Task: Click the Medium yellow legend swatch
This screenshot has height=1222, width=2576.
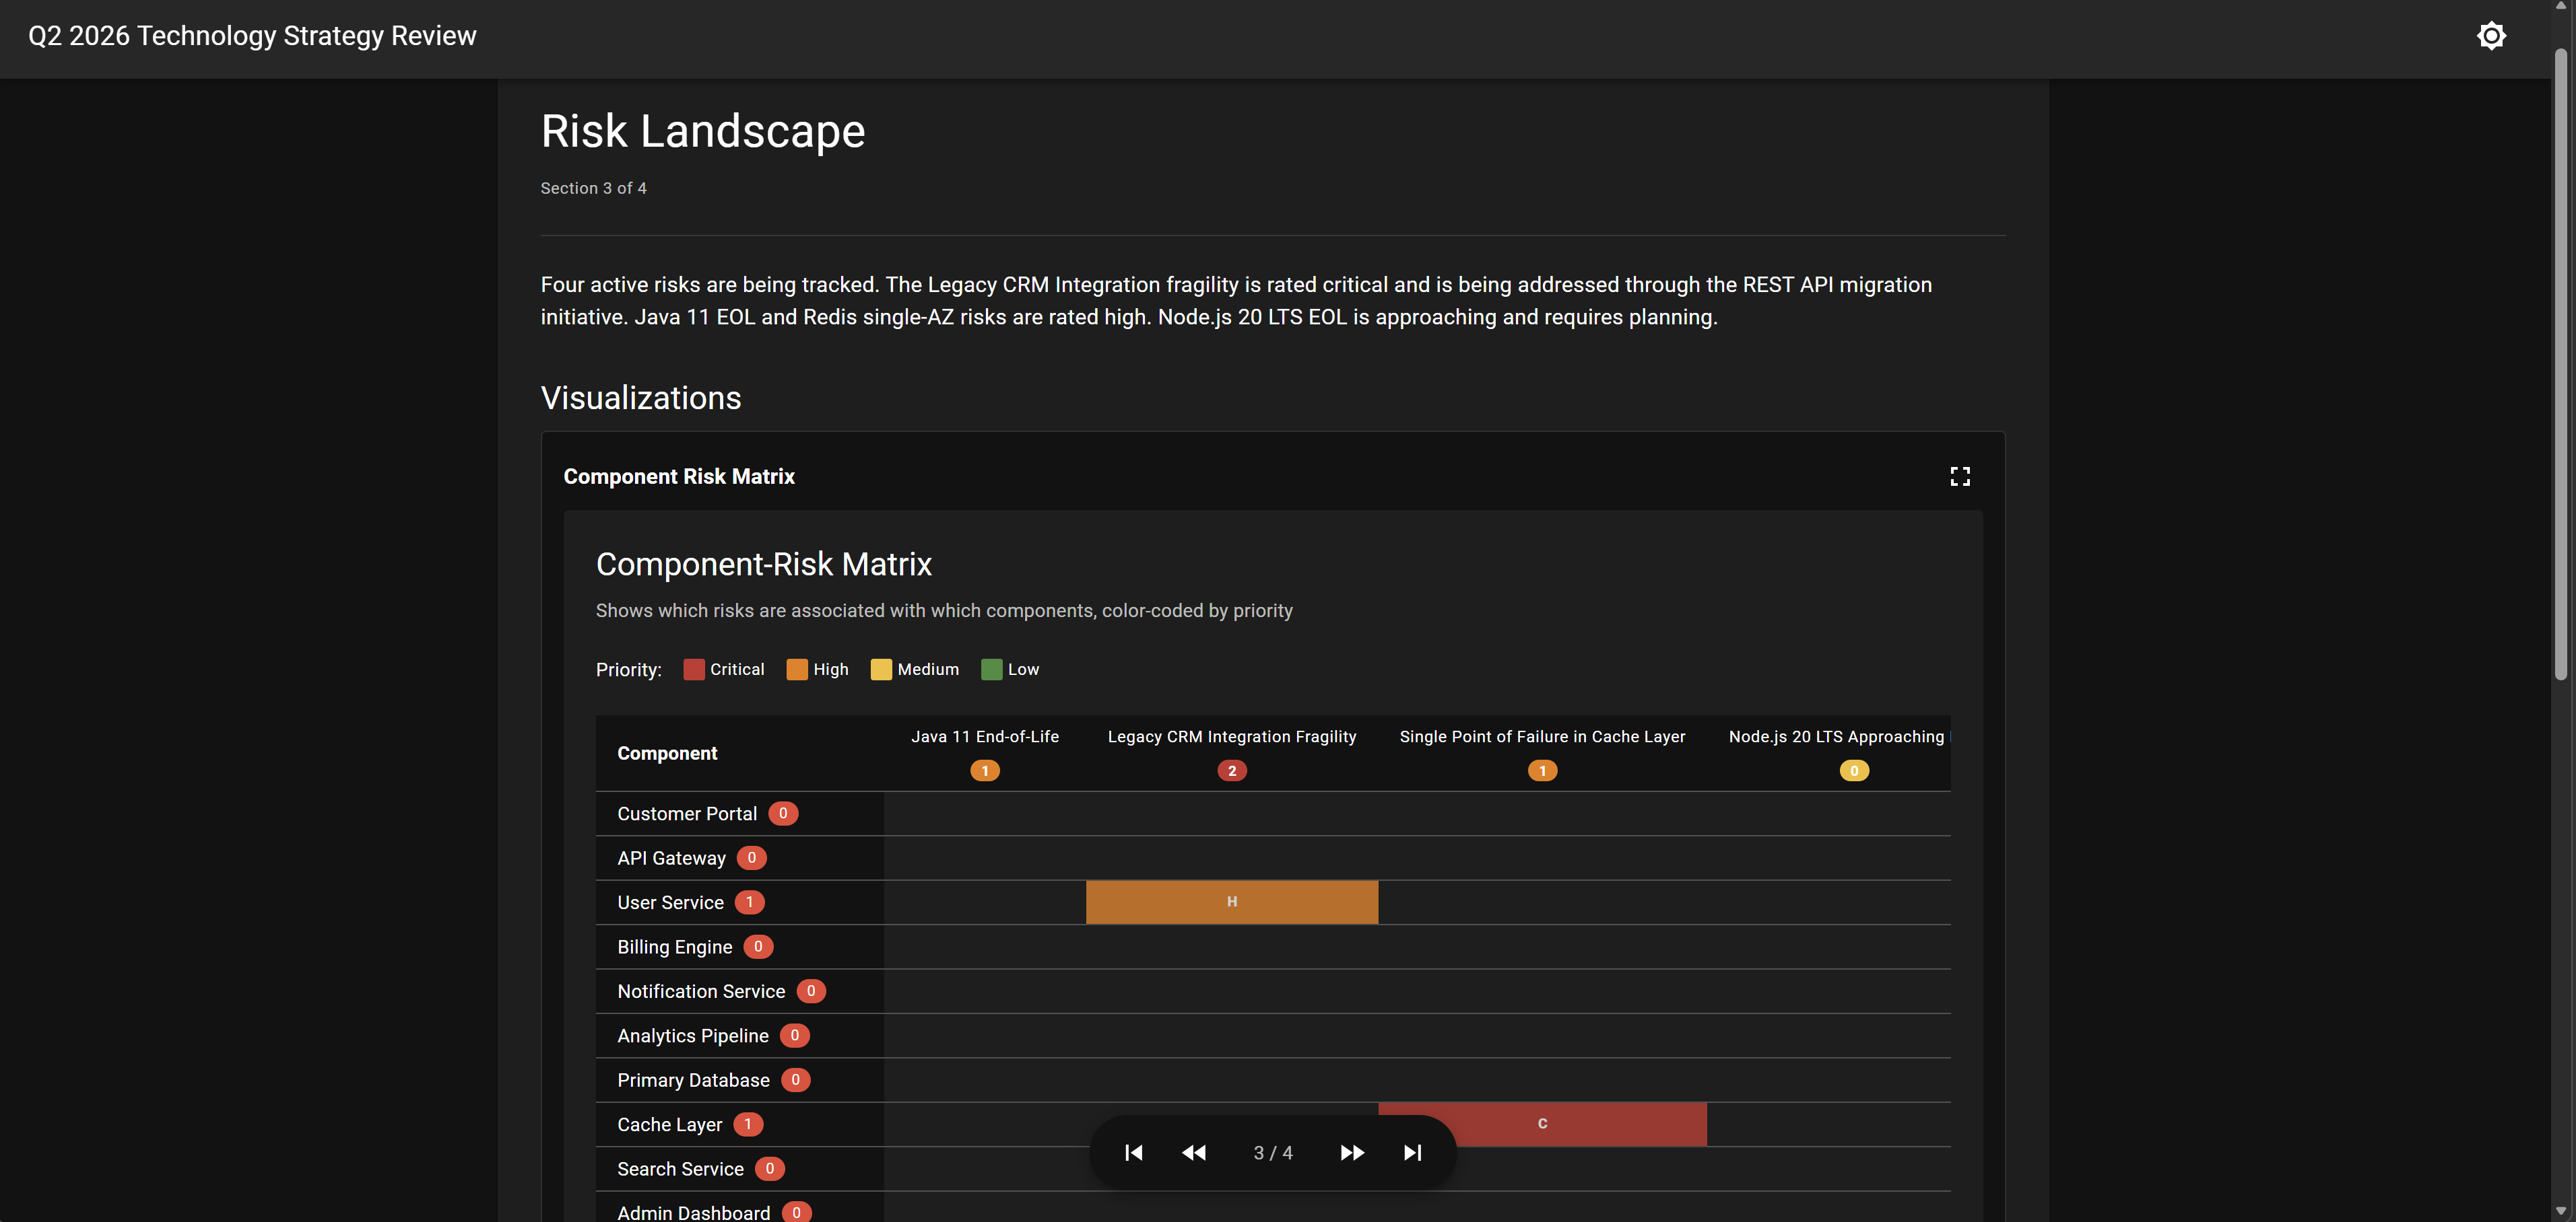Action: (881, 670)
